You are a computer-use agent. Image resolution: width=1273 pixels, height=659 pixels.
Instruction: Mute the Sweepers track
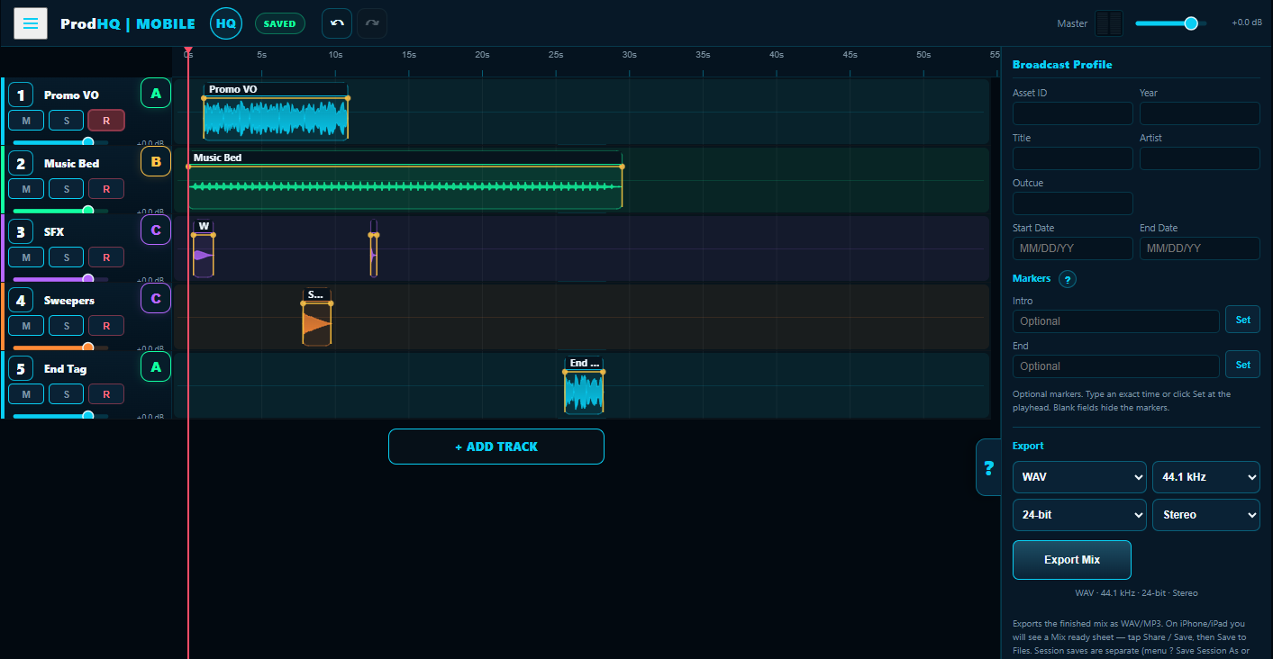point(26,326)
